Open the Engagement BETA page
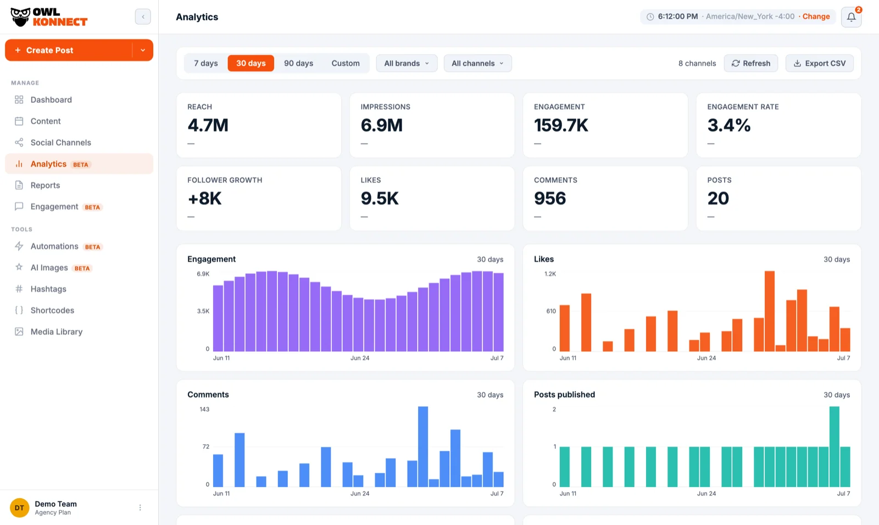 pos(79,207)
